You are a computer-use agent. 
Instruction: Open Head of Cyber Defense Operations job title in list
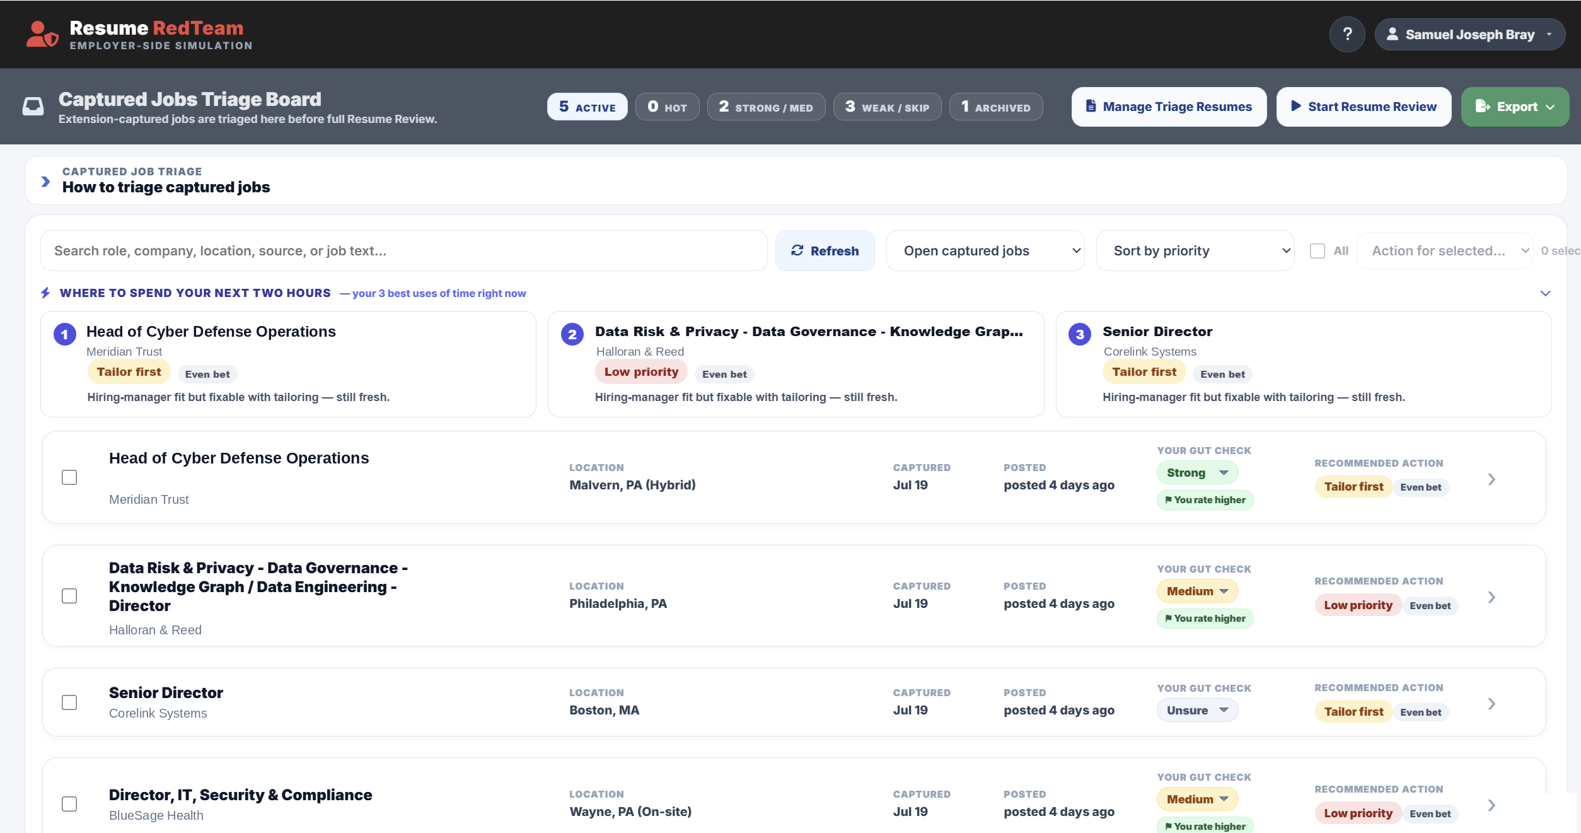click(x=239, y=458)
